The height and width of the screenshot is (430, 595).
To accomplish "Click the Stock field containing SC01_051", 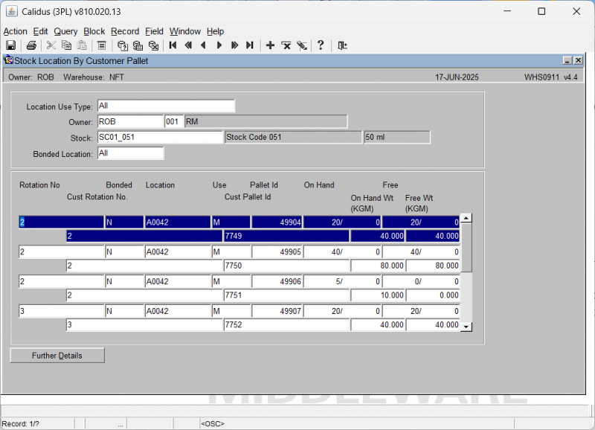I will pyautogui.click(x=160, y=137).
